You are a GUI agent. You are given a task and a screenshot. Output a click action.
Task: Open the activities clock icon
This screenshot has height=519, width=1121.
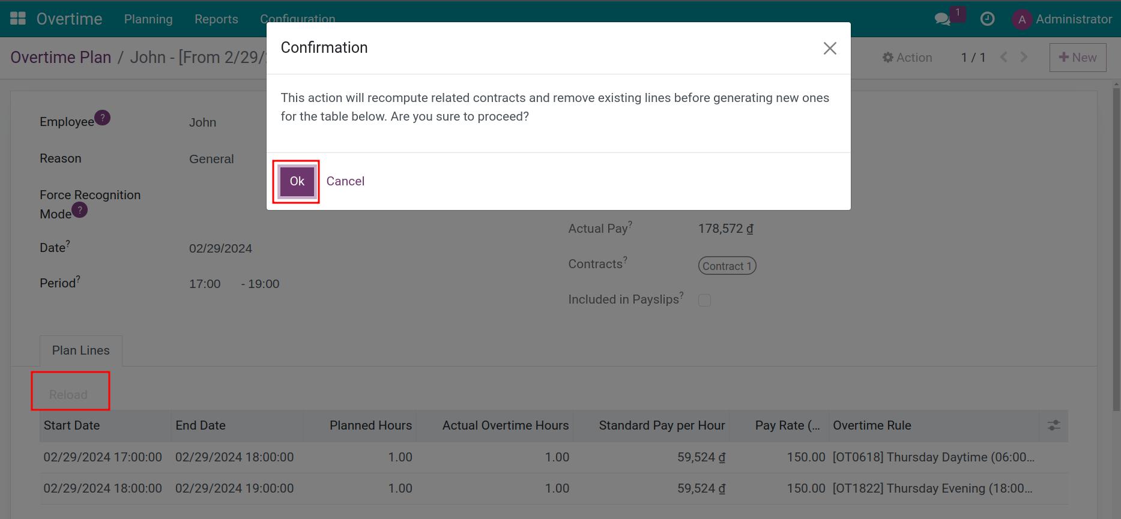click(x=987, y=19)
